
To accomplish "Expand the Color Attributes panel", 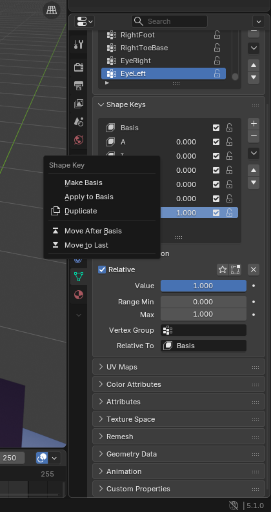I will 179,384.
